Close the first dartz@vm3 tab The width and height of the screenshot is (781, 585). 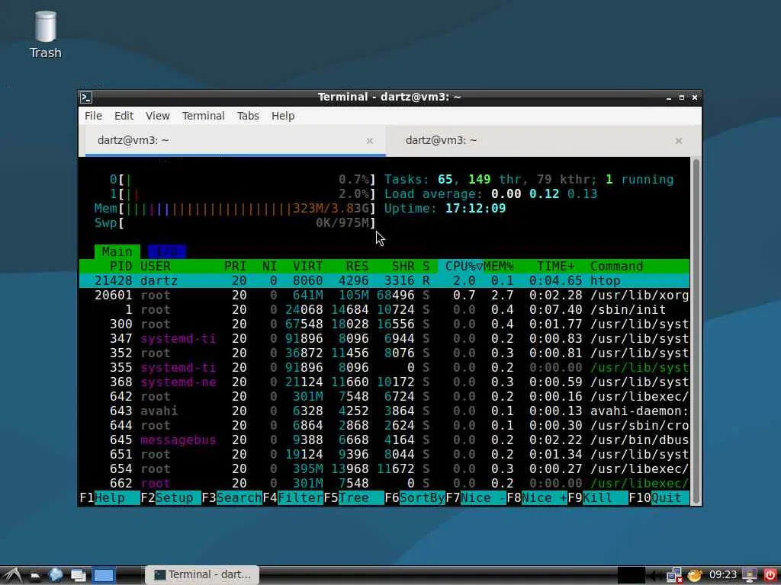pos(370,141)
